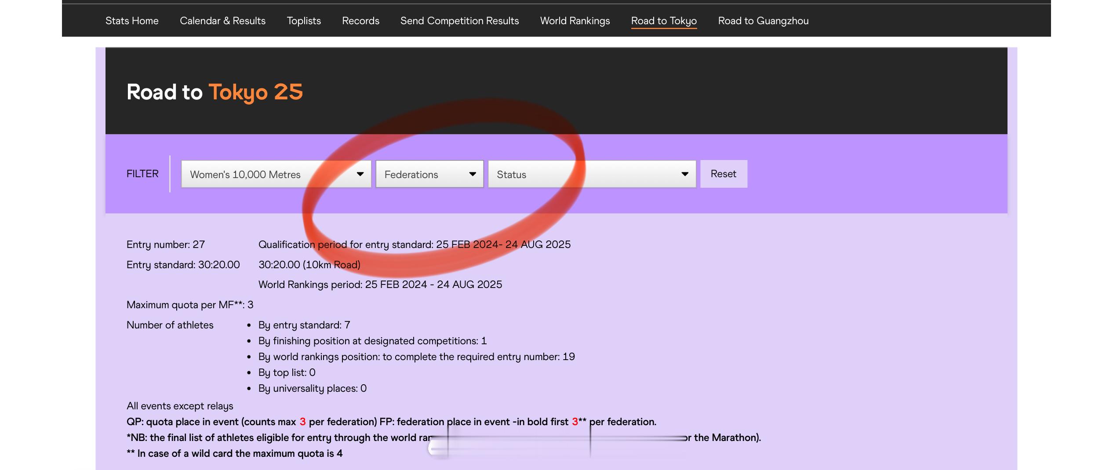Image resolution: width=1113 pixels, height=470 pixels.
Task: Open the Status filter dropdown
Action: coord(592,174)
